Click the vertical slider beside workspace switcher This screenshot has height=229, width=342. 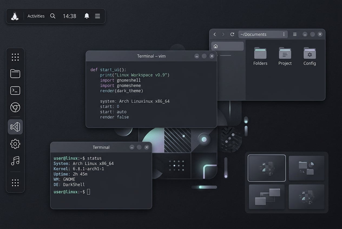tap(226, 168)
